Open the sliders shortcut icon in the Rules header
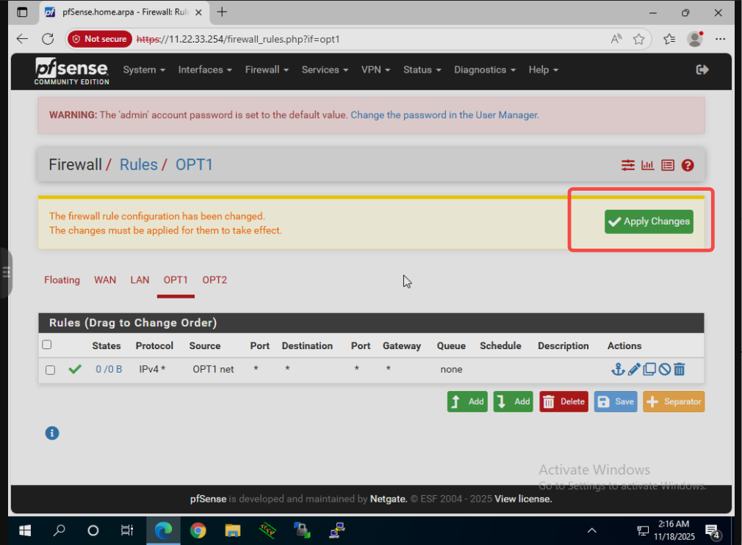The height and width of the screenshot is (545, 742). pos(628,165)
